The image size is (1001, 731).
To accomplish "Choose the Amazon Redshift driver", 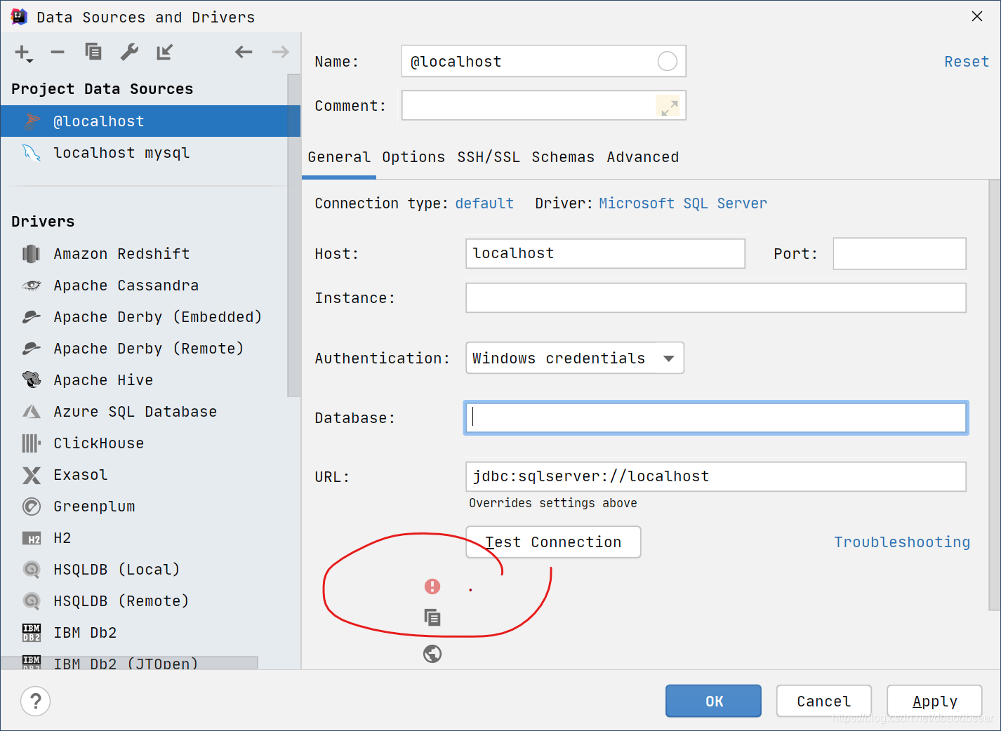I will pyautogui.click(x=144, y=254).
